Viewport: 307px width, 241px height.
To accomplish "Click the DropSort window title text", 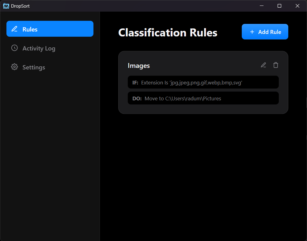I will (x=20, y=6).
